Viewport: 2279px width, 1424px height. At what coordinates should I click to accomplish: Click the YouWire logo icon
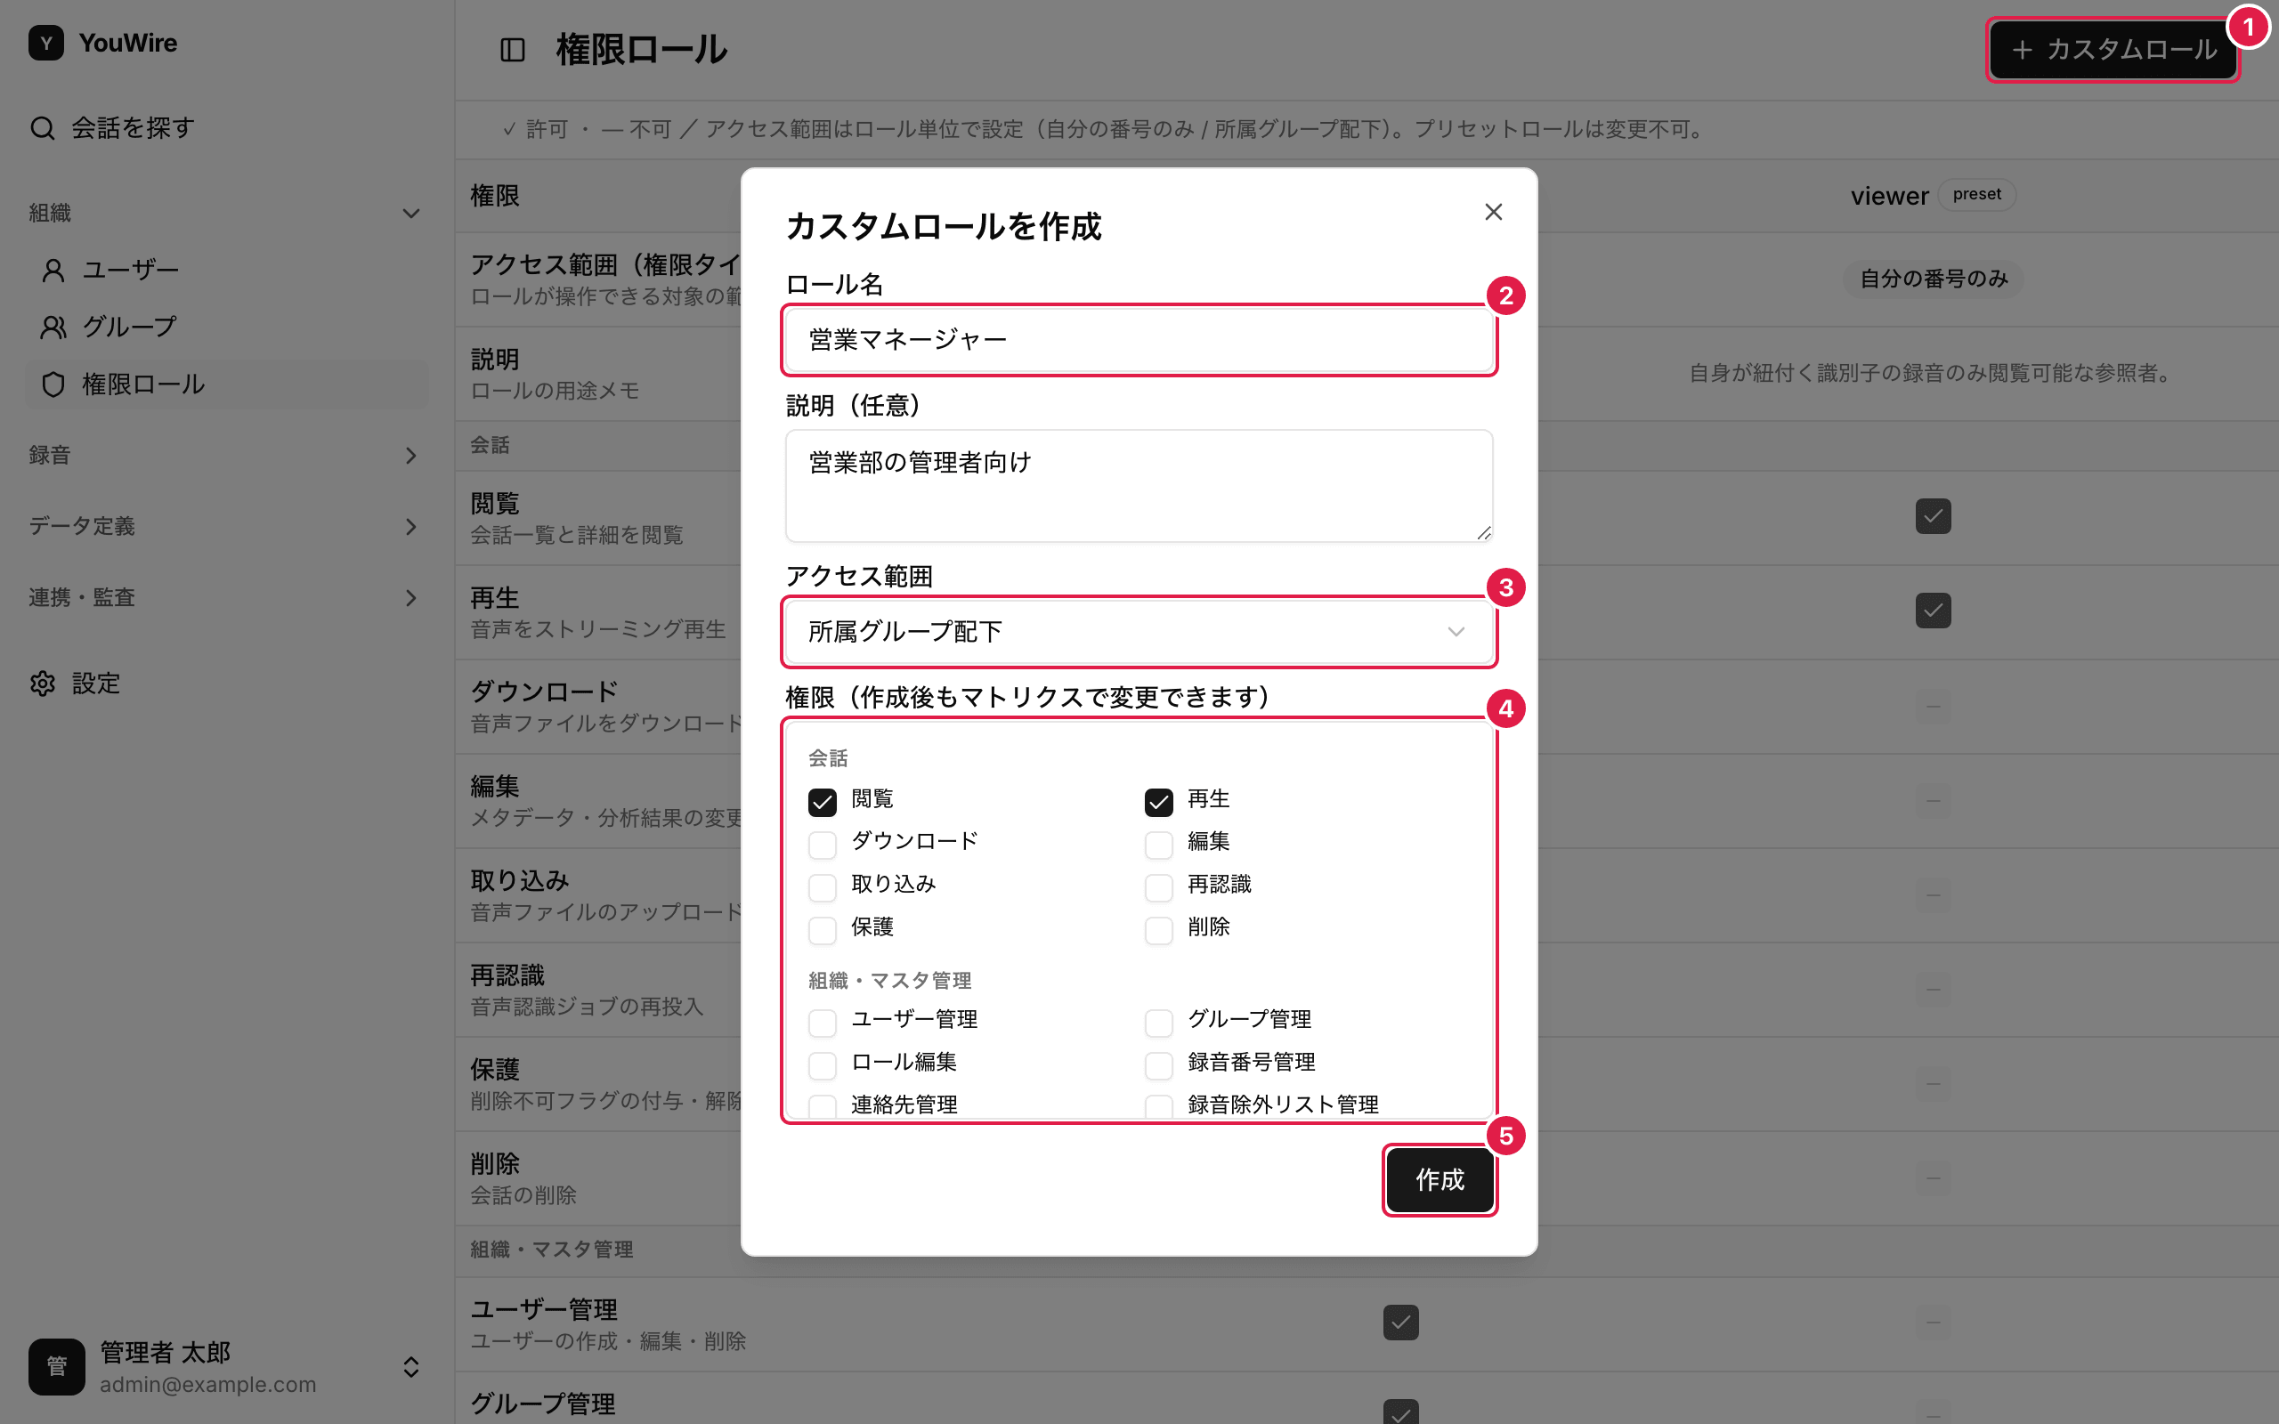[46, 43]
